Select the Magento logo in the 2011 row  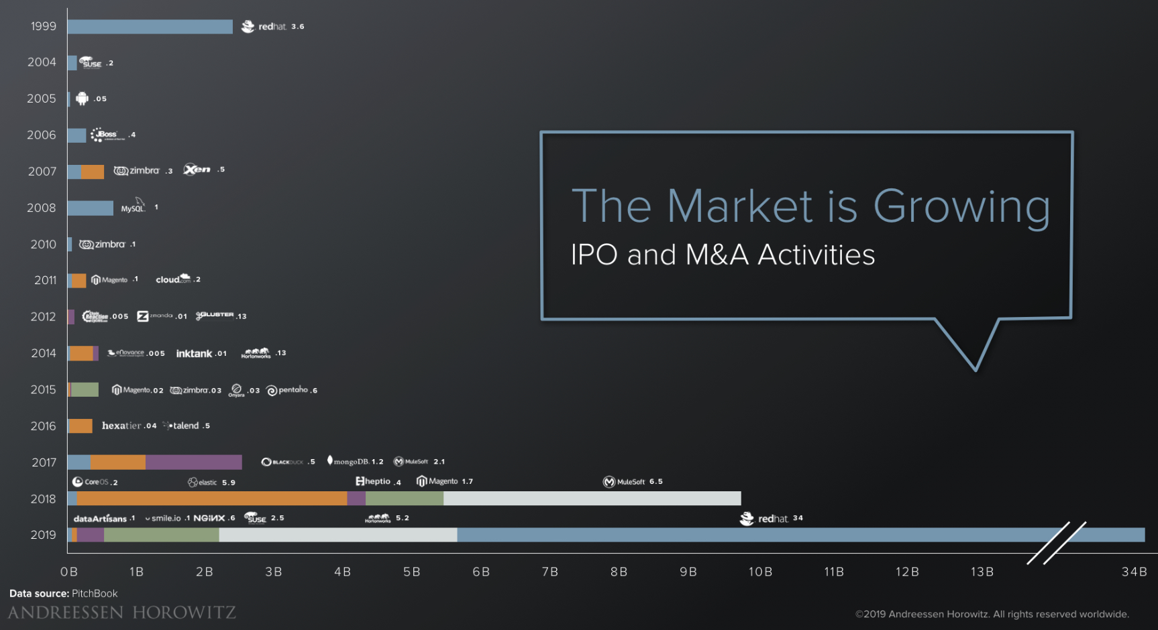[109, 280]
